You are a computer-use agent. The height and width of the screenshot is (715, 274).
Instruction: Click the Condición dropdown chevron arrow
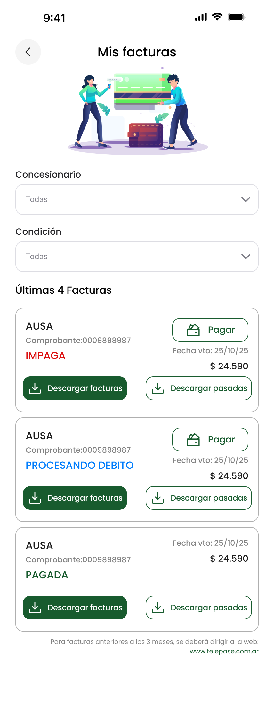pyautogui.click(x=246, y=257)
